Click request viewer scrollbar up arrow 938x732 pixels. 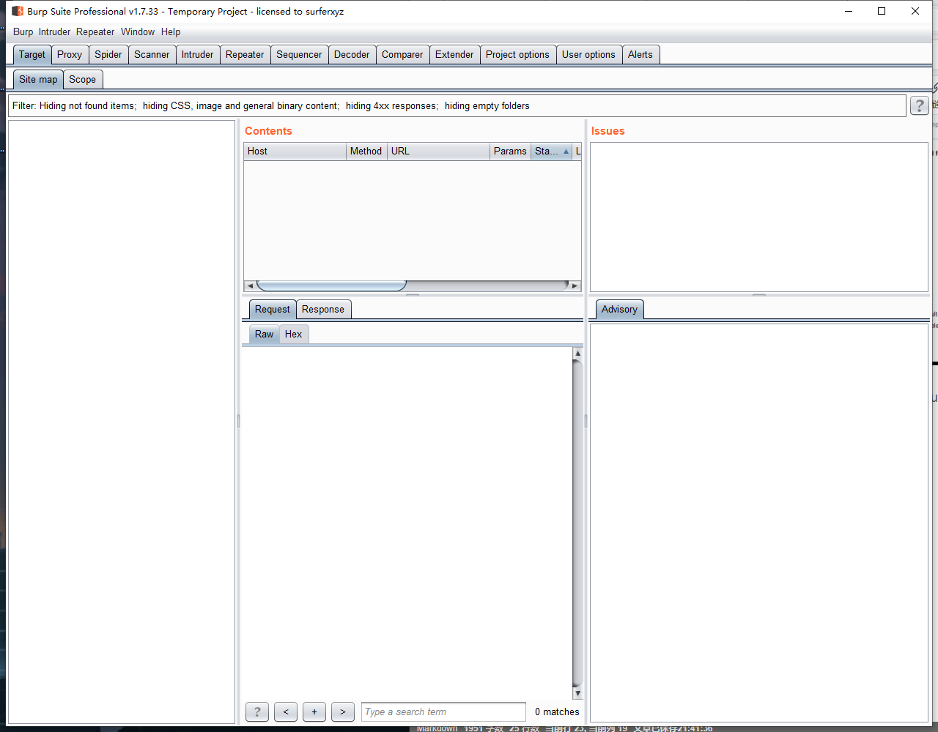577,354
